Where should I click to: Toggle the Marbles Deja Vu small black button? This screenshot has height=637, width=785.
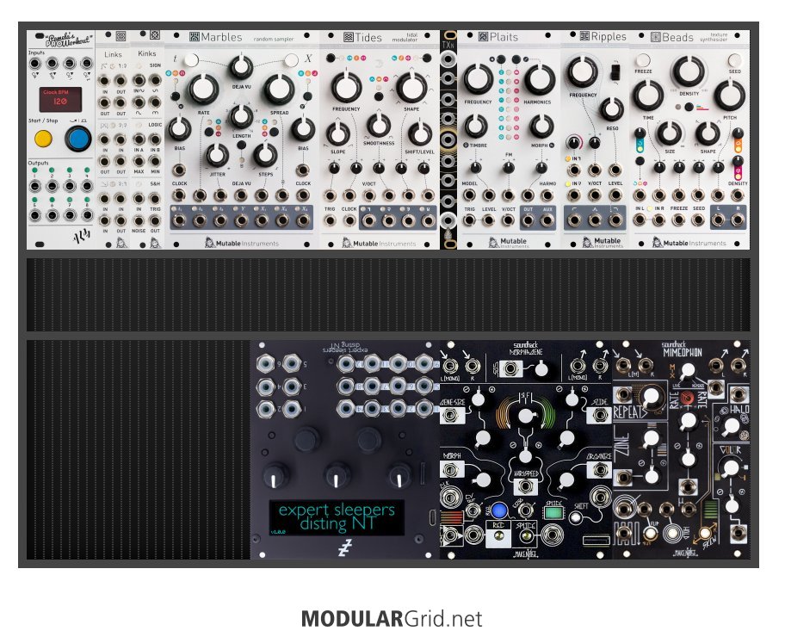coord(241,145)
